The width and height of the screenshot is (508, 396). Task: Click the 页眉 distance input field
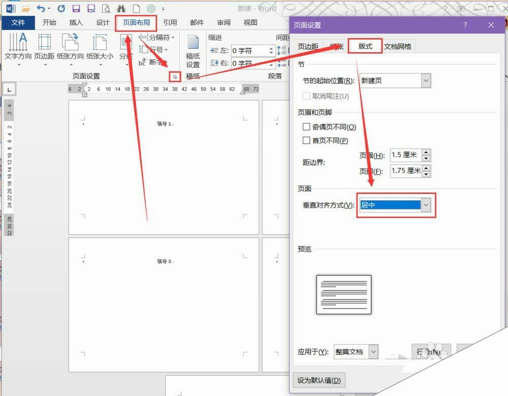(x=406, y=155)
